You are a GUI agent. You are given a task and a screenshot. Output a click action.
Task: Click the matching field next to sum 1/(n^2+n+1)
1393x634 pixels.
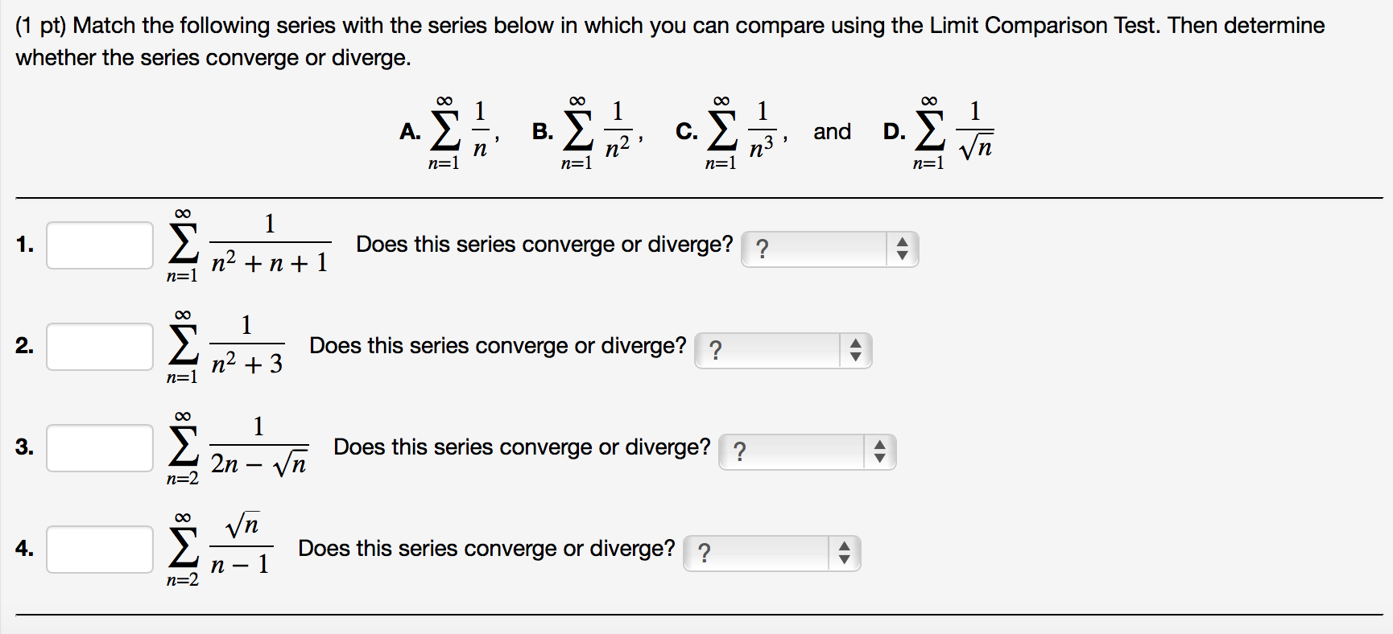(x=98, y=245)
